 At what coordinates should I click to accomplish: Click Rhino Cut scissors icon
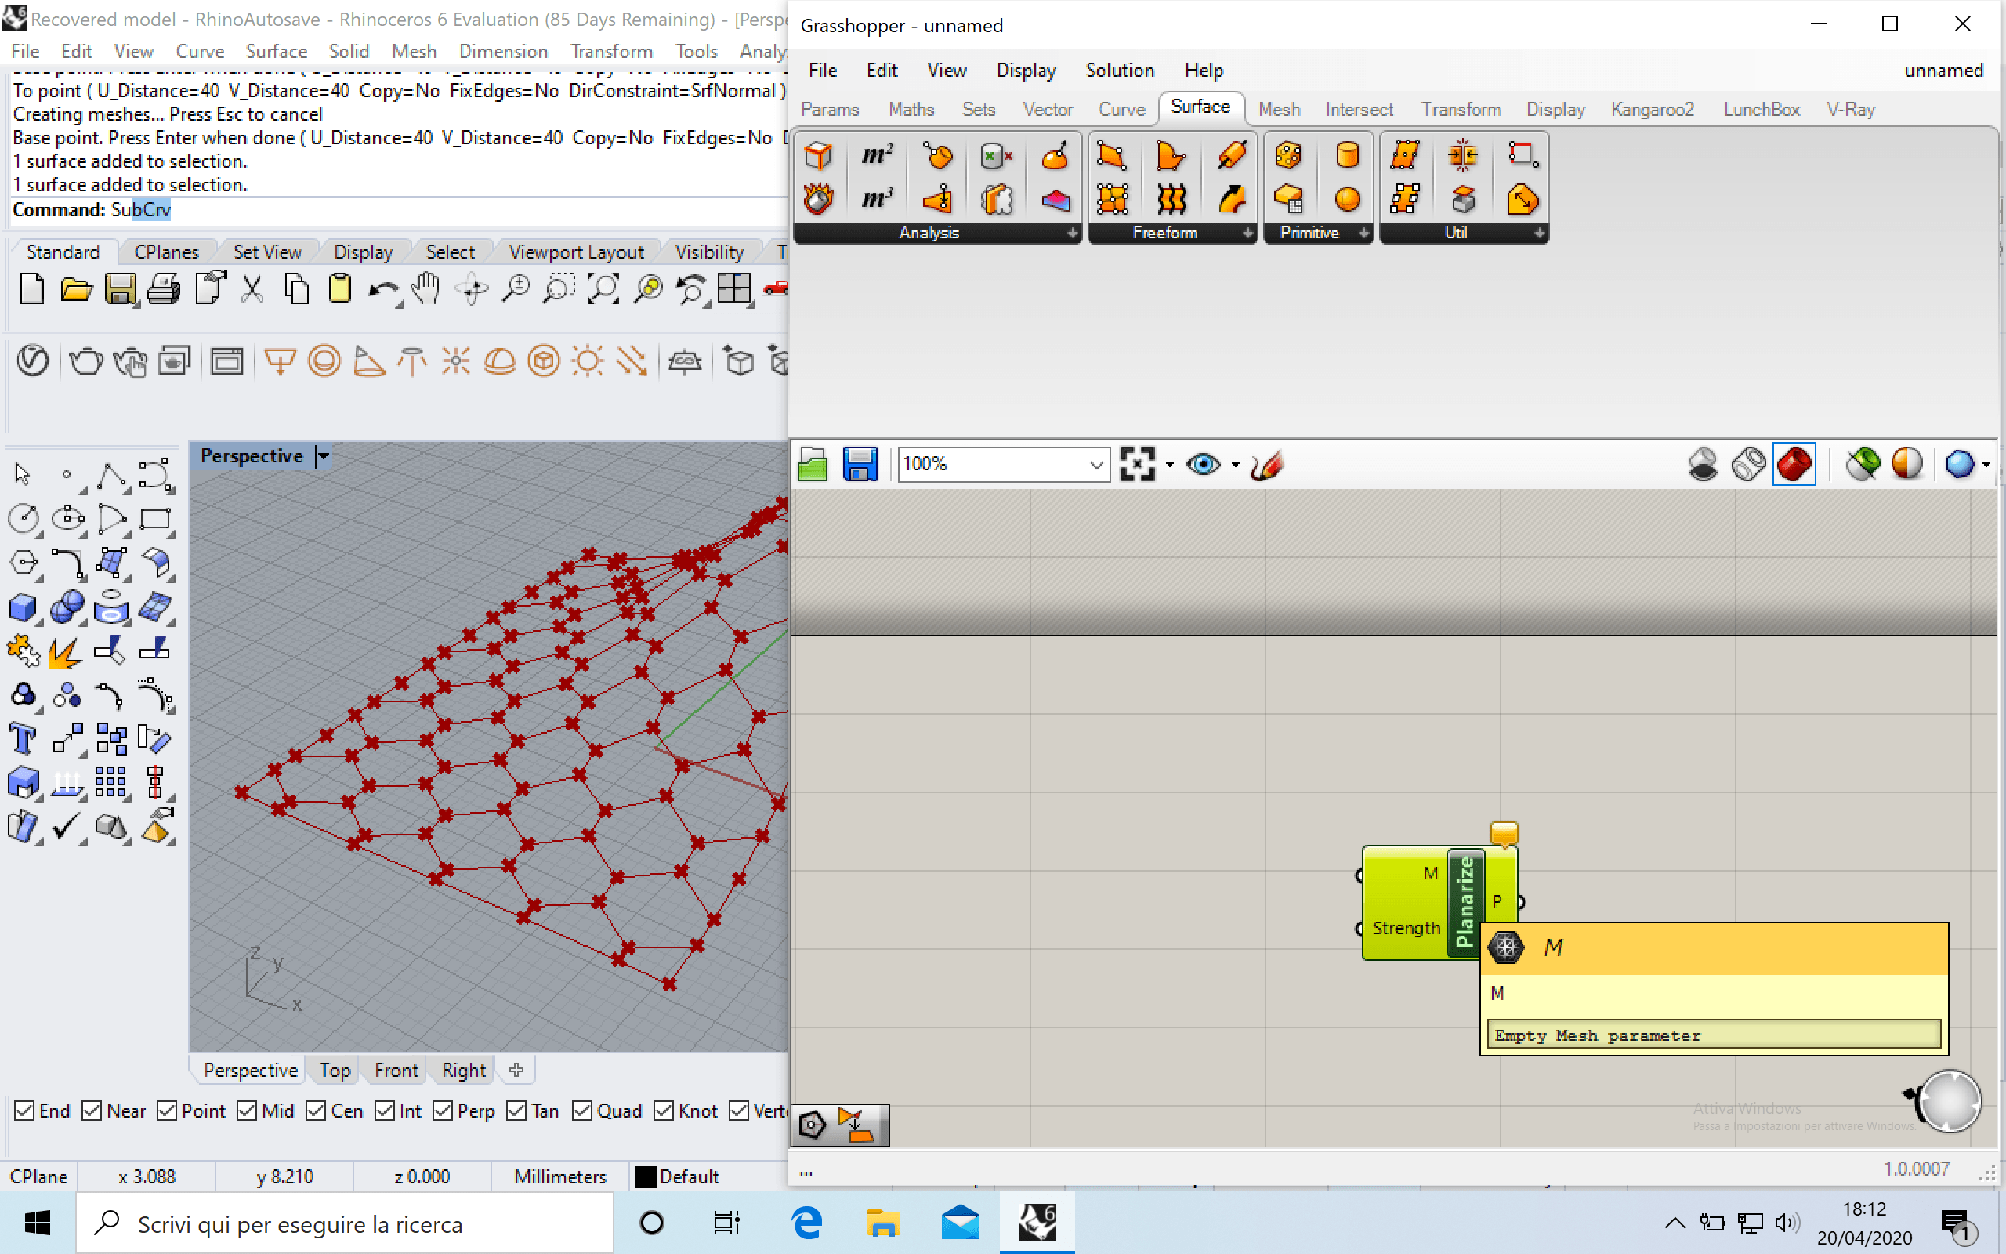coord(252,288)
